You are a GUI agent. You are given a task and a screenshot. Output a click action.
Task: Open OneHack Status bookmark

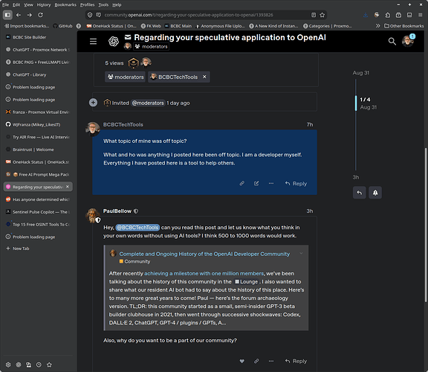click(111, 26)
